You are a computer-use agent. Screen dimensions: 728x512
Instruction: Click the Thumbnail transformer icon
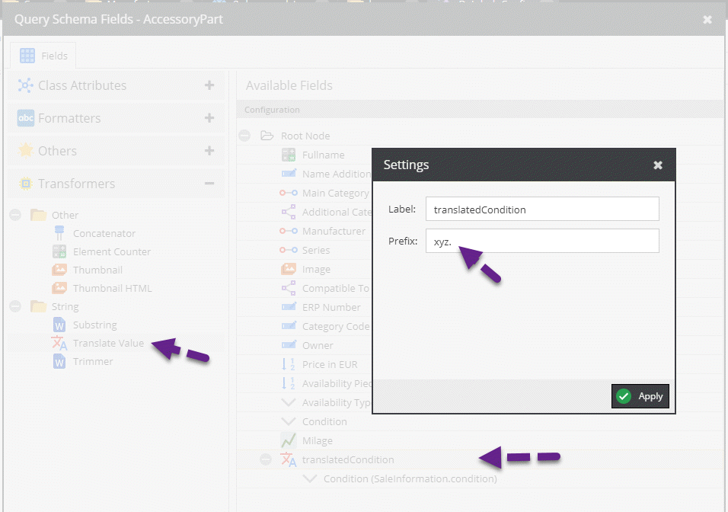coord(59,270)
